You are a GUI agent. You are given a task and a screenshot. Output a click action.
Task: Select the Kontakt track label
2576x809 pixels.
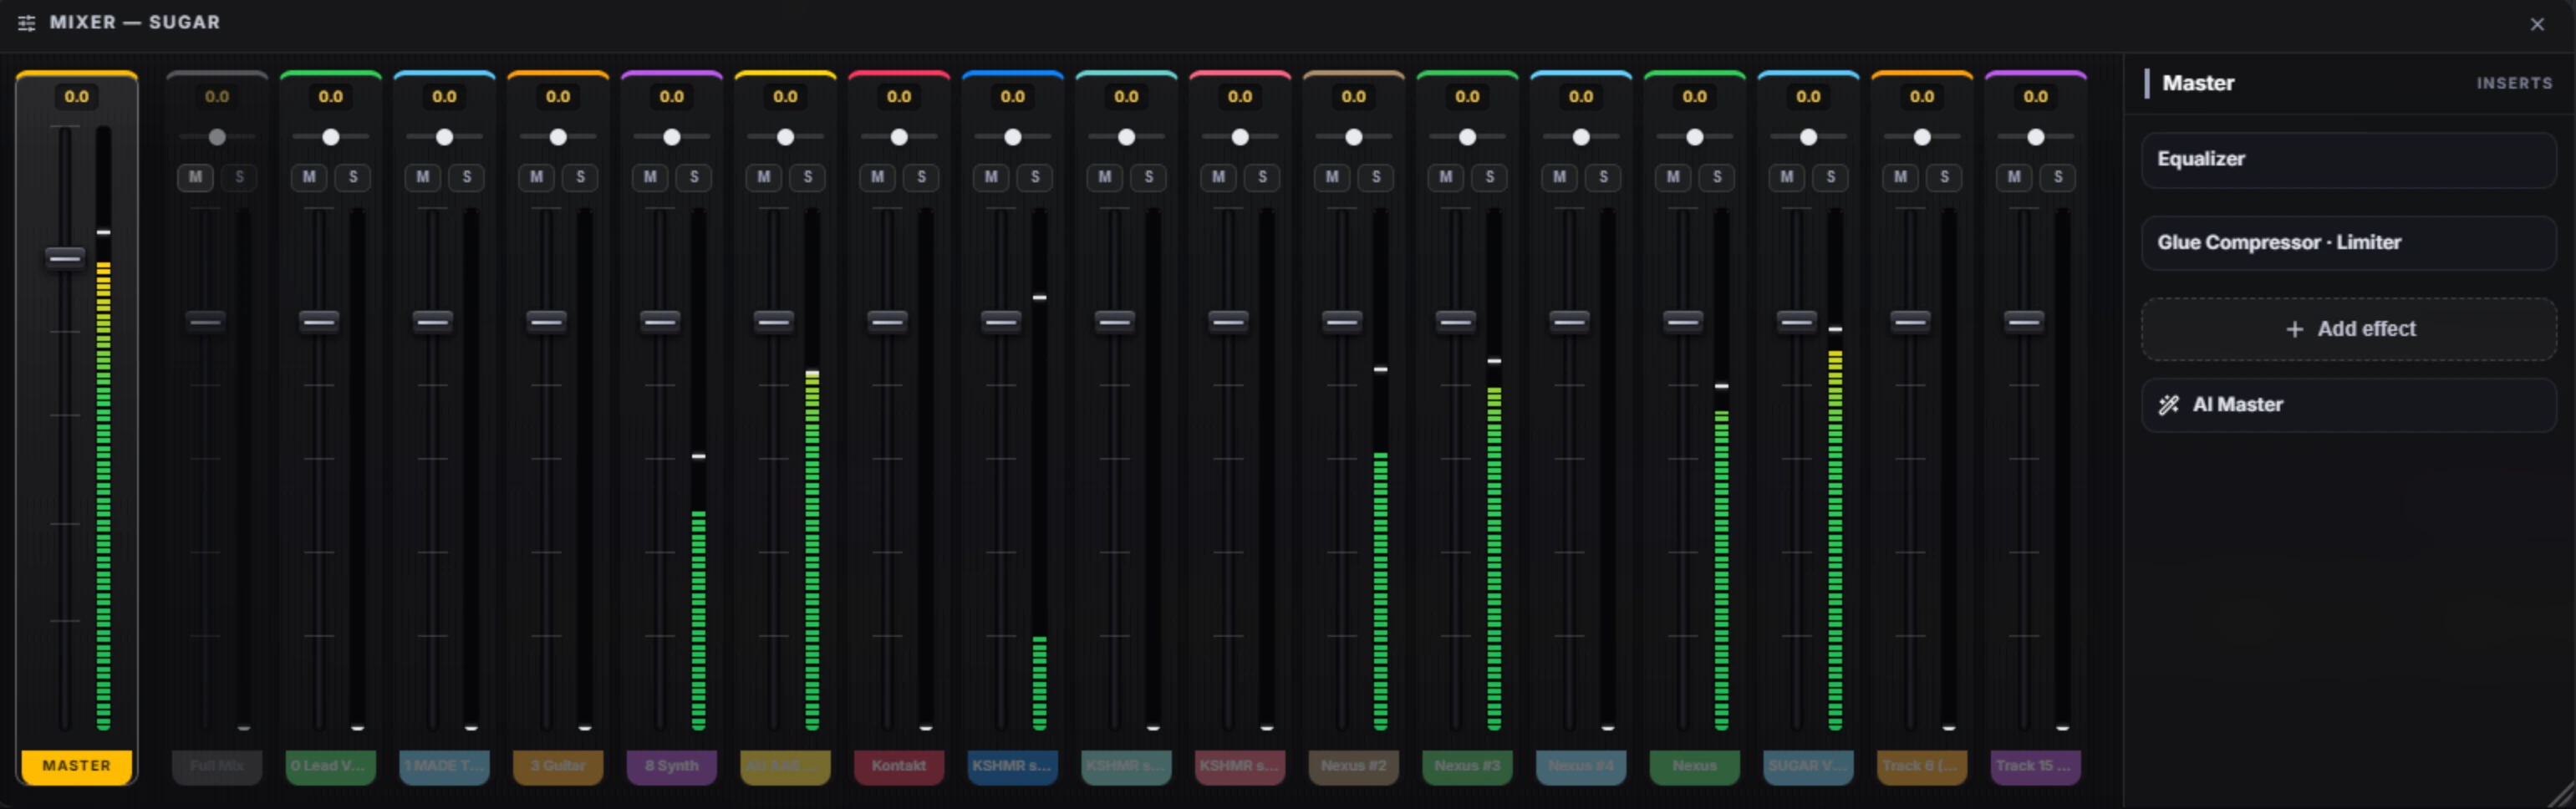[x=899, y=766]
